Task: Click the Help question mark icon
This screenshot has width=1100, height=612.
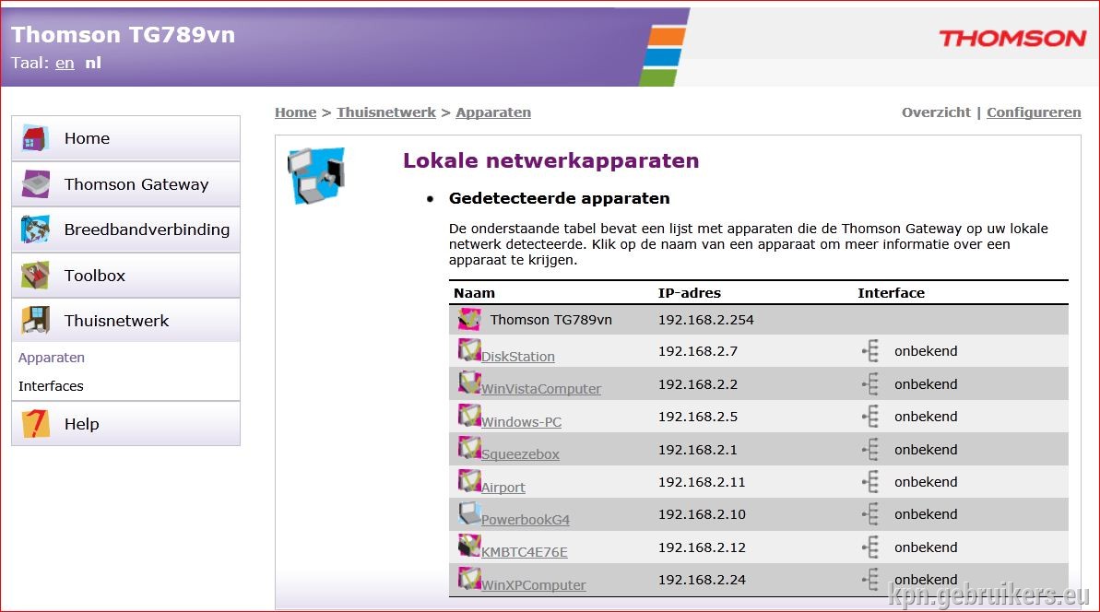Action: tap(35, 423)
